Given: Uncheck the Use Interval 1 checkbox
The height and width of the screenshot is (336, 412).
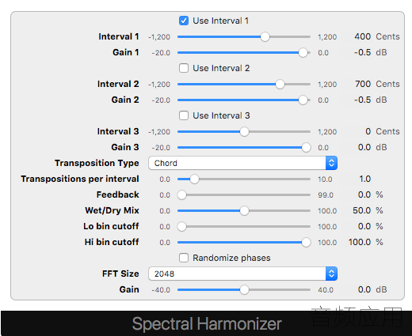Looking at the screenshot, I should tap(184, 21).
